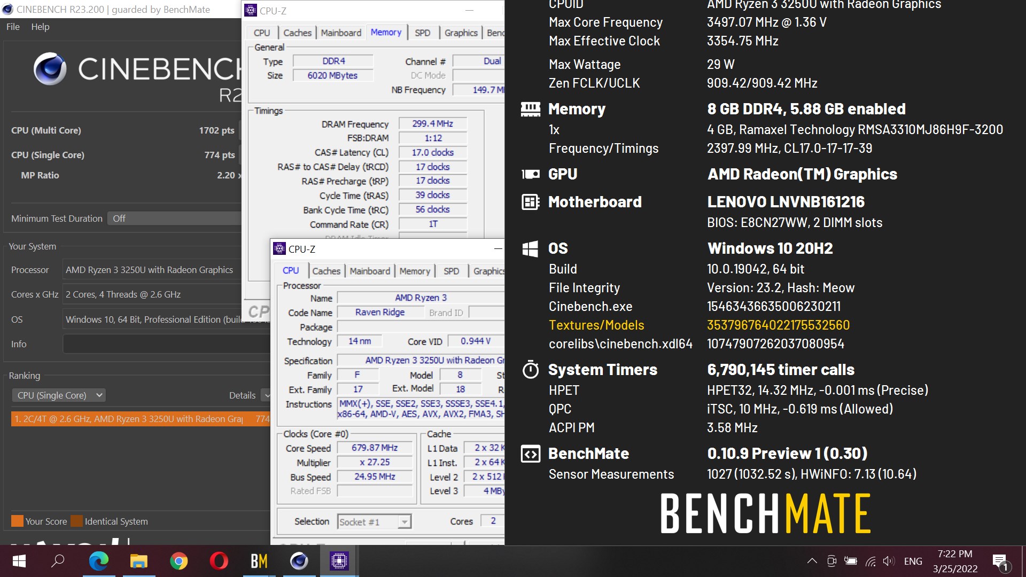This screenshot has width=1026, height=577.
Task: Switch to Cinebench app in taskbar
Action: [x=299, y=561]
